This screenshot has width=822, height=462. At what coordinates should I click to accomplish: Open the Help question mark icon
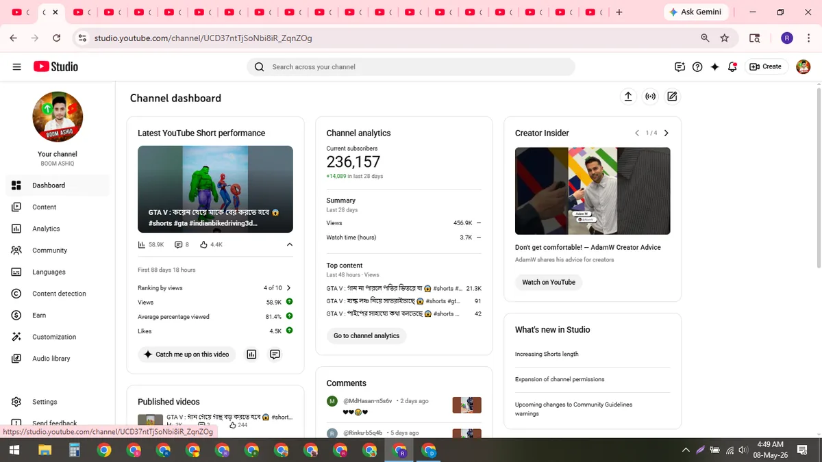point(697,66)
